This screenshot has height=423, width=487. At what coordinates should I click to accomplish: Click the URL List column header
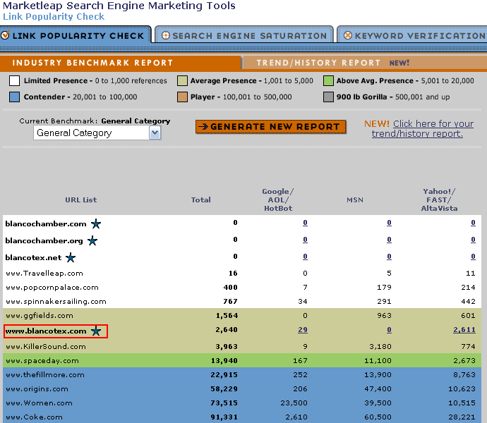pyautogui.click(x=80, y=200)
